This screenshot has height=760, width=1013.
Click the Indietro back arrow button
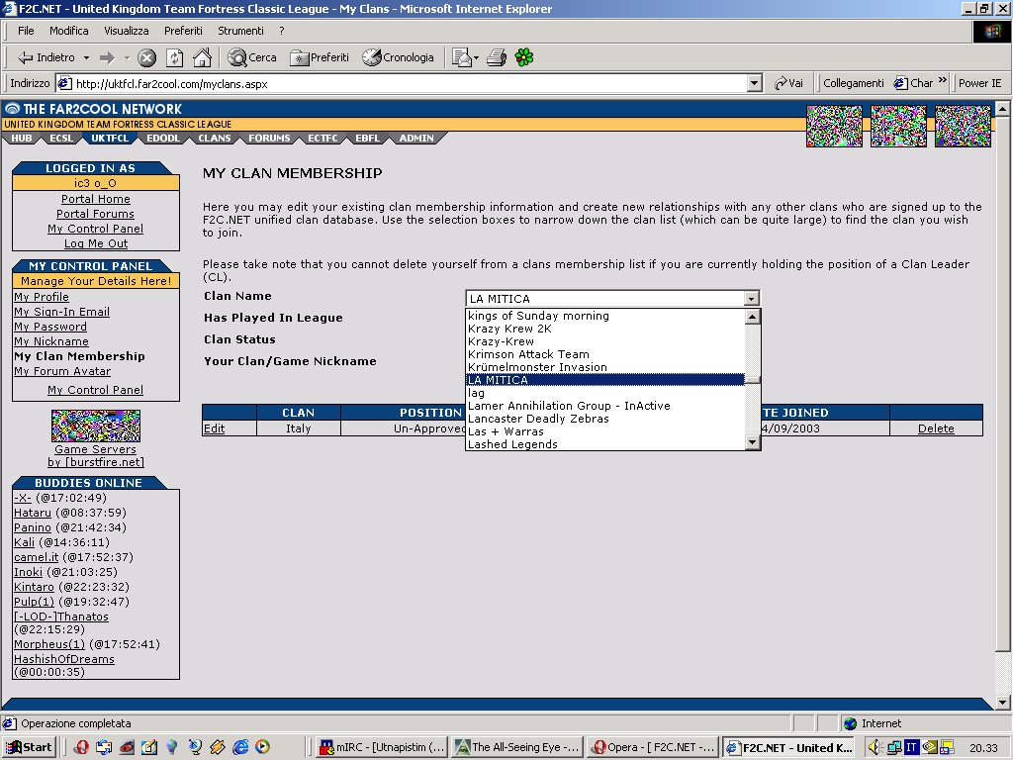(46, 57)
